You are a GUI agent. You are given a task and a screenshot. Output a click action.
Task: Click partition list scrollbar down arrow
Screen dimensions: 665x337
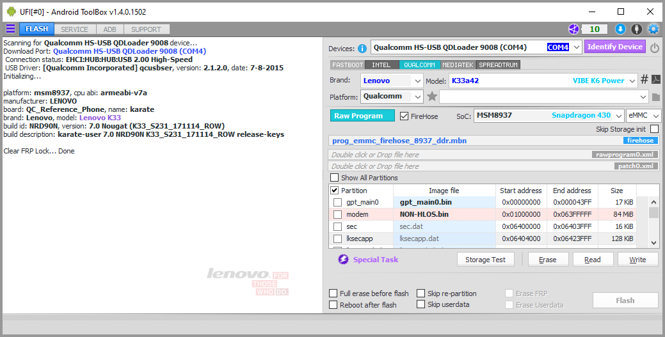653,243
